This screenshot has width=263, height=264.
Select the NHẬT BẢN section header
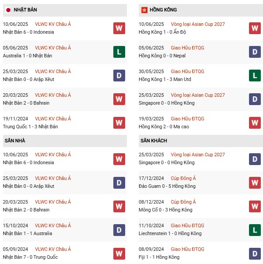pyautogui.click(x=25, y=10)
